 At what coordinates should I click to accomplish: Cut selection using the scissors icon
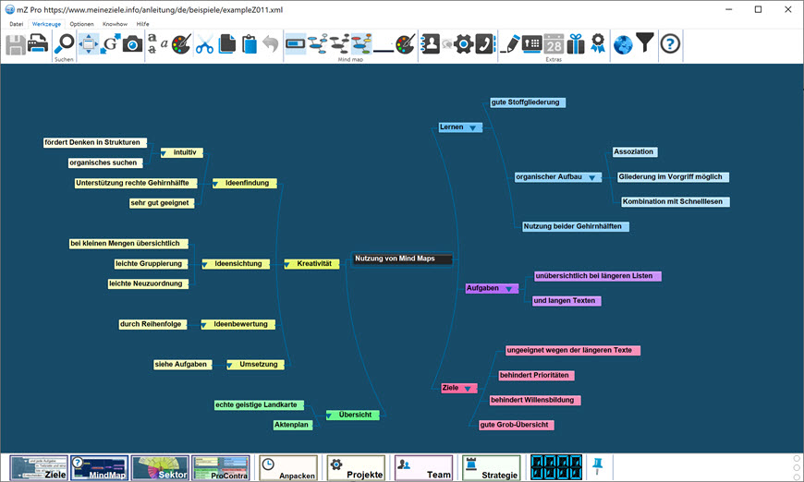tap(204, 43)
